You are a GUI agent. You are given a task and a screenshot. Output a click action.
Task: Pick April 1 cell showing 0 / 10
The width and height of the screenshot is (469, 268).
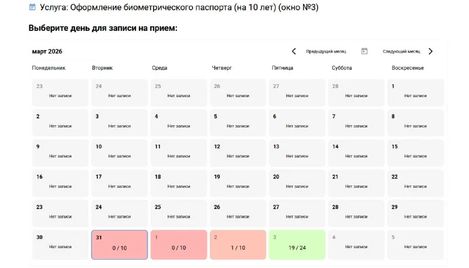click(179, 245)
